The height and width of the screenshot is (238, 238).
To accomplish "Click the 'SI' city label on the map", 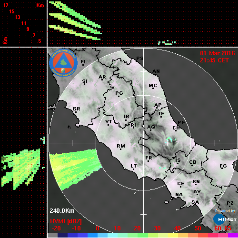I will 85,81.
